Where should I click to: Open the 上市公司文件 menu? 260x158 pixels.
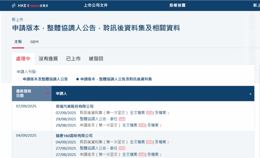(95, 5)
